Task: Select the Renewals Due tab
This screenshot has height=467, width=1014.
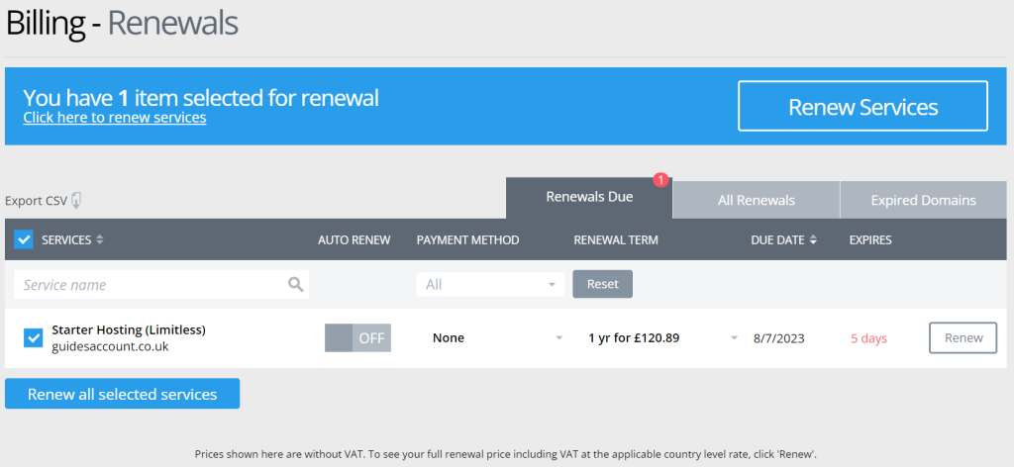Action: 589,198
